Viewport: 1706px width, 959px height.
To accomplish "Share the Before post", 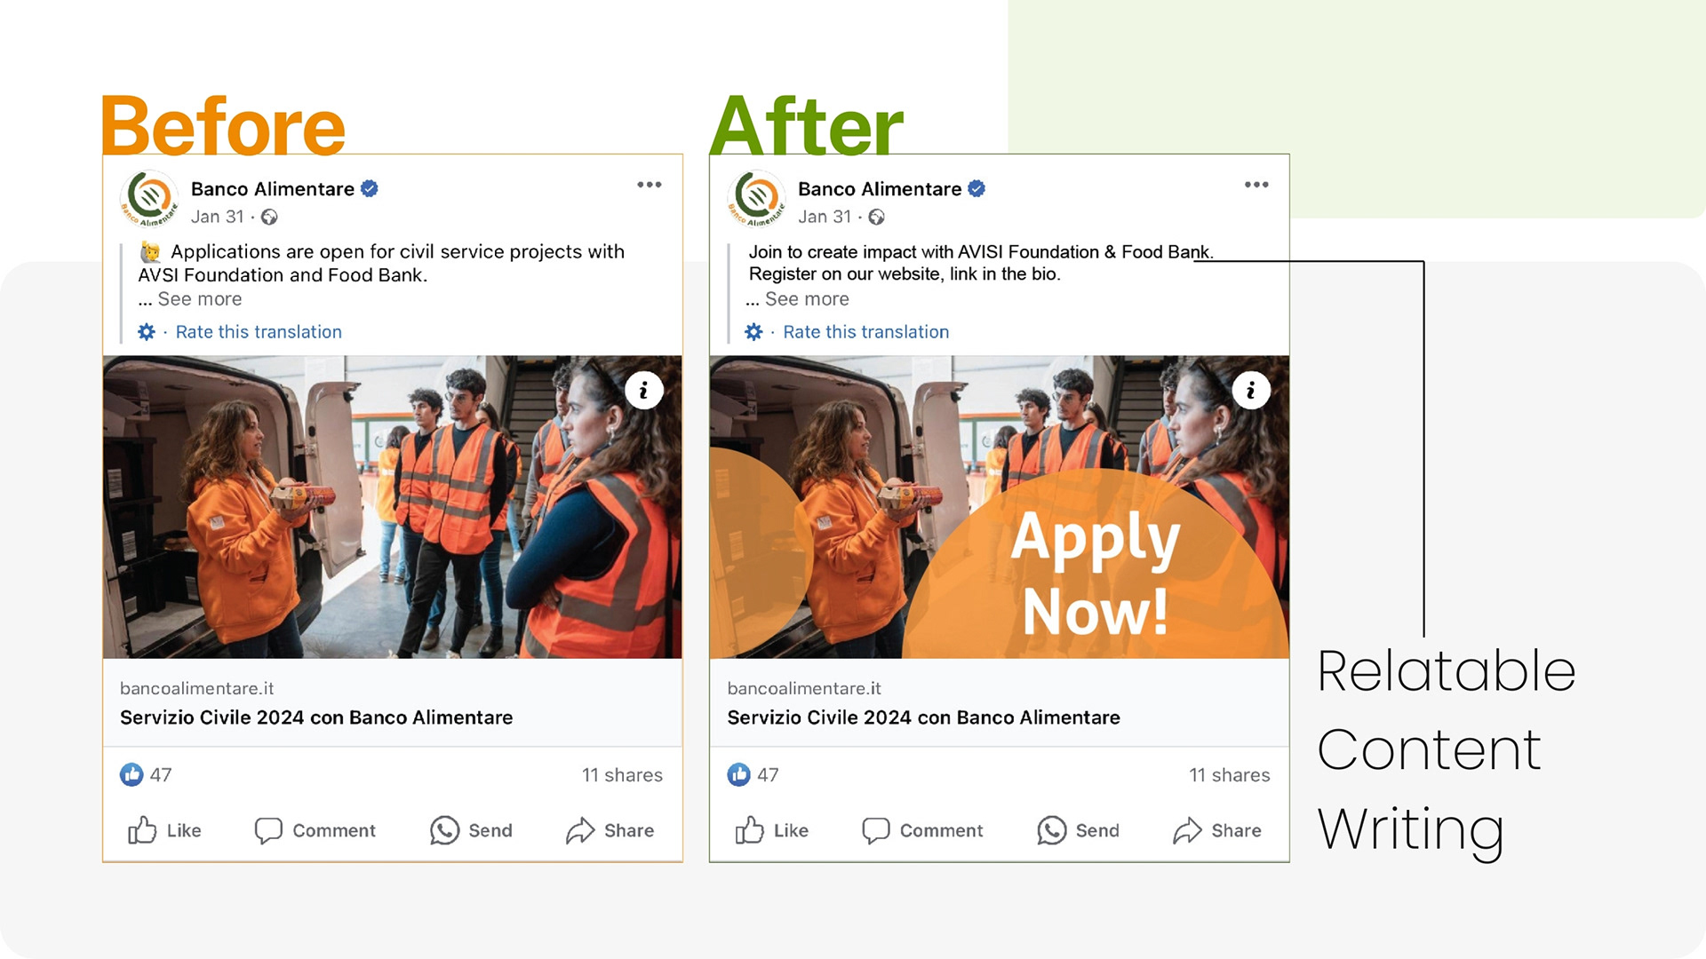I will [610, 830].
